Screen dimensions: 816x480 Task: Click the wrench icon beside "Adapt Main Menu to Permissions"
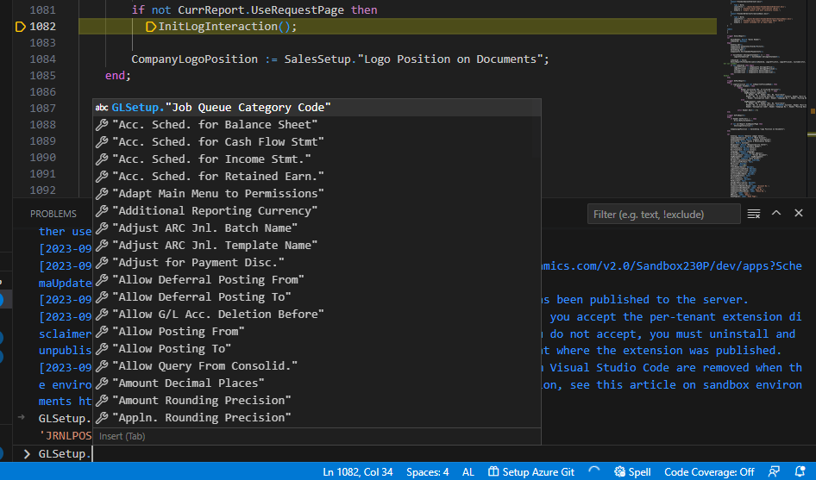click(x=102, y=193)
